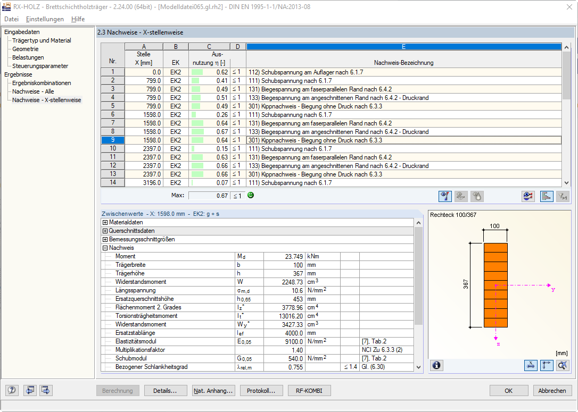Launch RF-KOMBI
Image resolution: width=578 pixels, height=412 pixels.
[x=309, y=391]
